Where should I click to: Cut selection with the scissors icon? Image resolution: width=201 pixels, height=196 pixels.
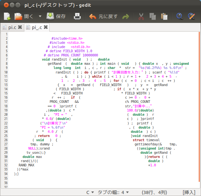(x=141, y=16)
